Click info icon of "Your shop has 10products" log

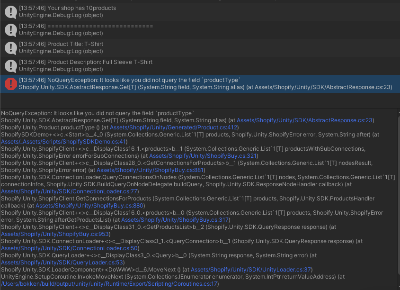11,12
